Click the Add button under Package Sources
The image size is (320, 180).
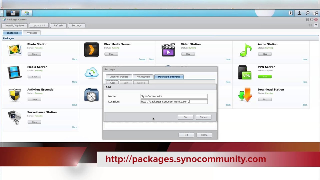(112, 83)
